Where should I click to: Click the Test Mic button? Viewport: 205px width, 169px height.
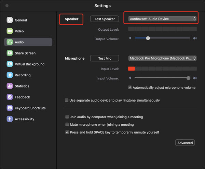105,58
